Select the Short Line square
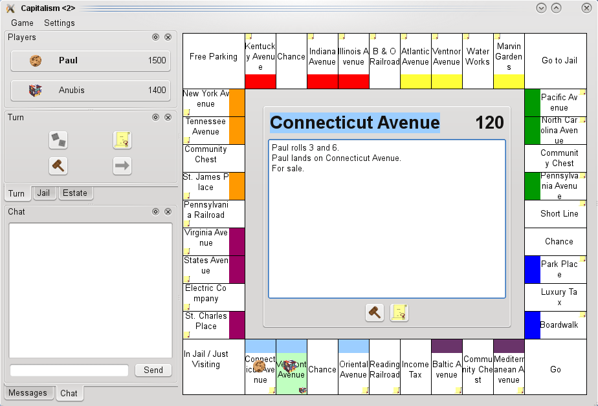The image size is (598, 406). click(x=556, y=214)
